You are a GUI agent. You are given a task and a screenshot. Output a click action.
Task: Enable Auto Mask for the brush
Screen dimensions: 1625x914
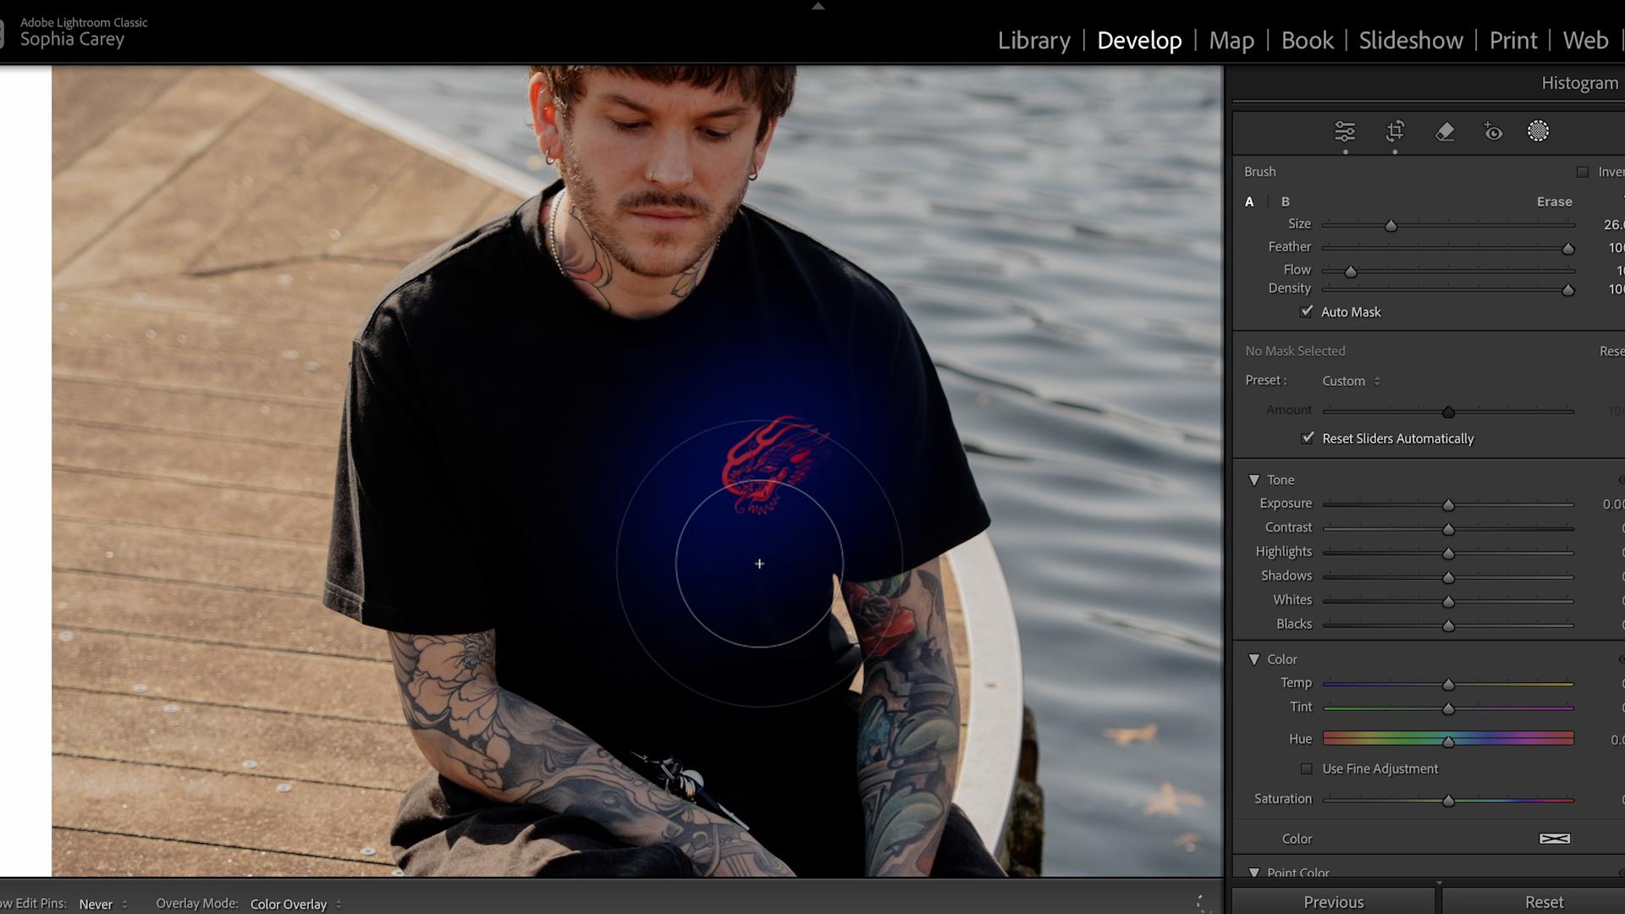click(x=1308, y=311)
